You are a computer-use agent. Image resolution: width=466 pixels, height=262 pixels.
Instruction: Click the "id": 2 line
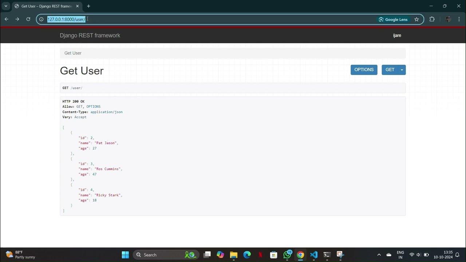click(86, 138)
